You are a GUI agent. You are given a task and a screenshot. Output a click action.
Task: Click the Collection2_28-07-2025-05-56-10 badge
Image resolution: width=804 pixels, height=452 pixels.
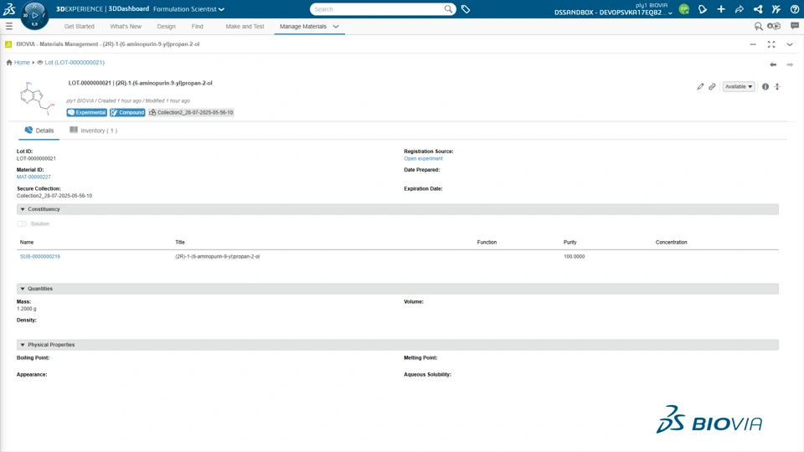191,113
